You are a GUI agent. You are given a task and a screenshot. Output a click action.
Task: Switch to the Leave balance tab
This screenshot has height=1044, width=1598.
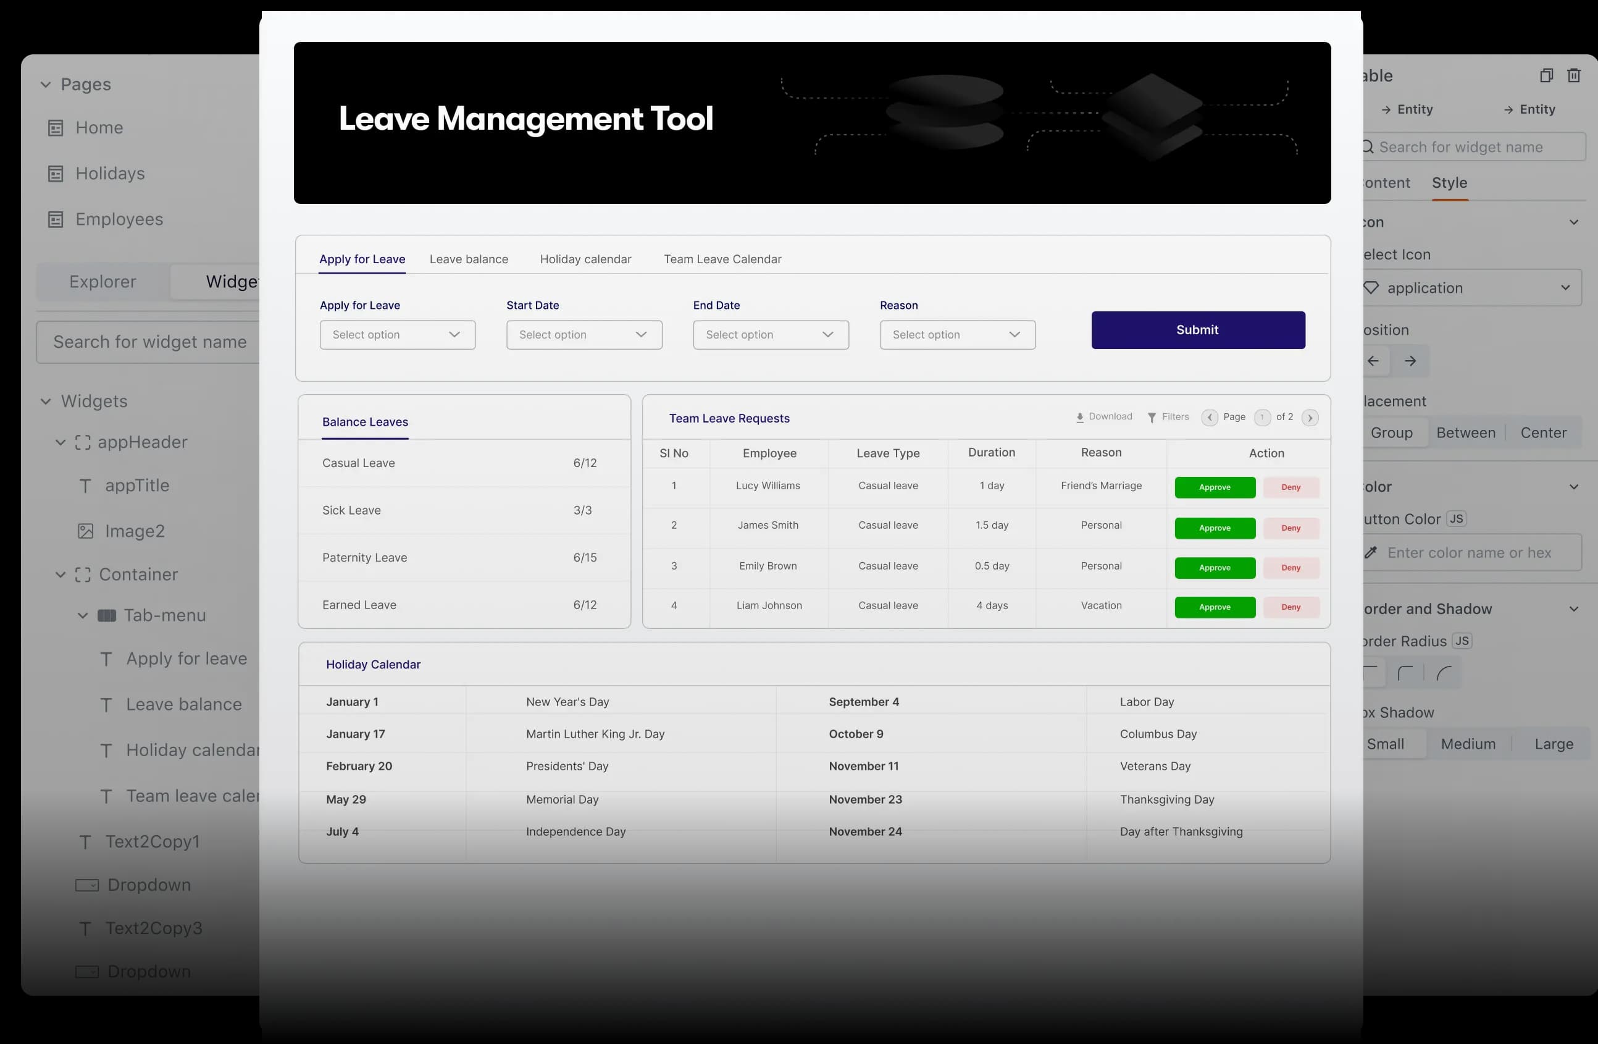click(469, 259)
